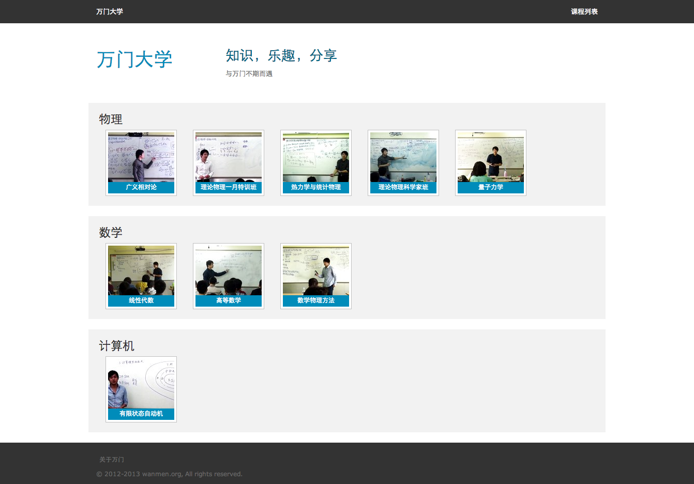
Task: Click the 广义相对论 blue caption label
Action: 141,187
